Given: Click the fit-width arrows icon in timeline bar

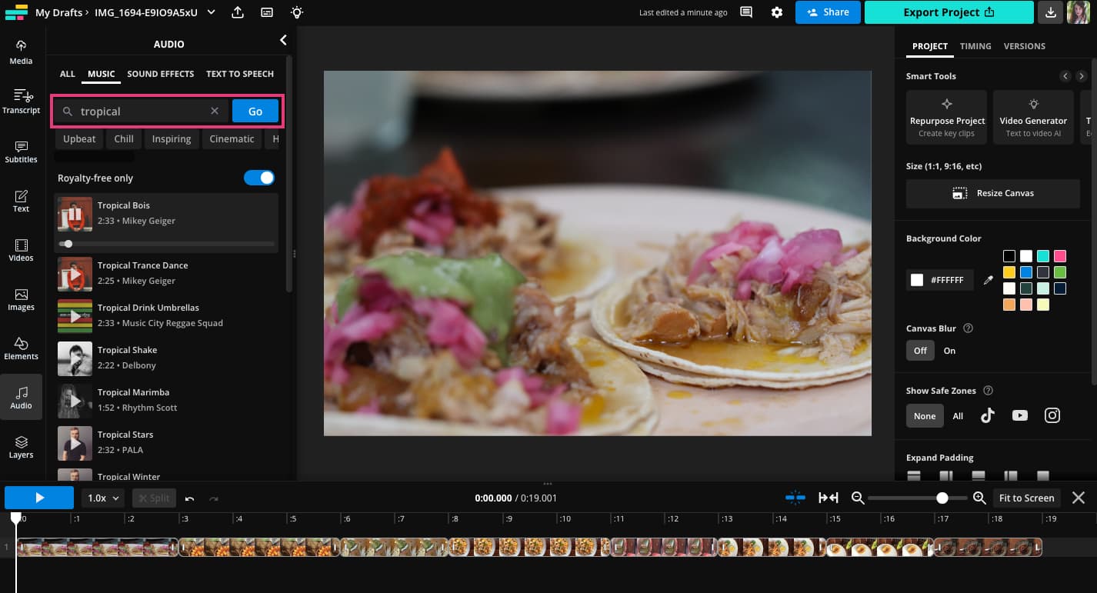Looking at the screenshot, I should pyautogui.click(x=829, y=498).
